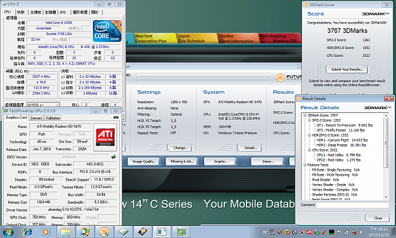Open Windows Explorer folder in taskbar
Viewport: 396px width, 238px height.
[66, 232]
